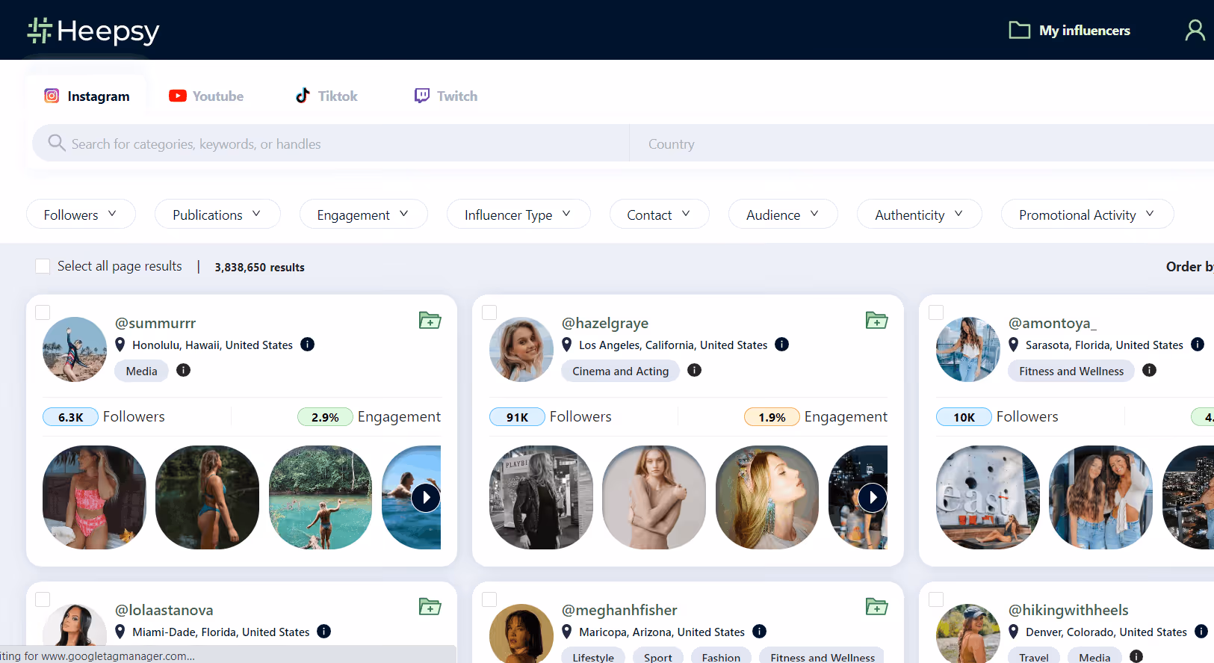
Task: Click the Lifestyle tag on @meghanhfisher
Action: 593,656
